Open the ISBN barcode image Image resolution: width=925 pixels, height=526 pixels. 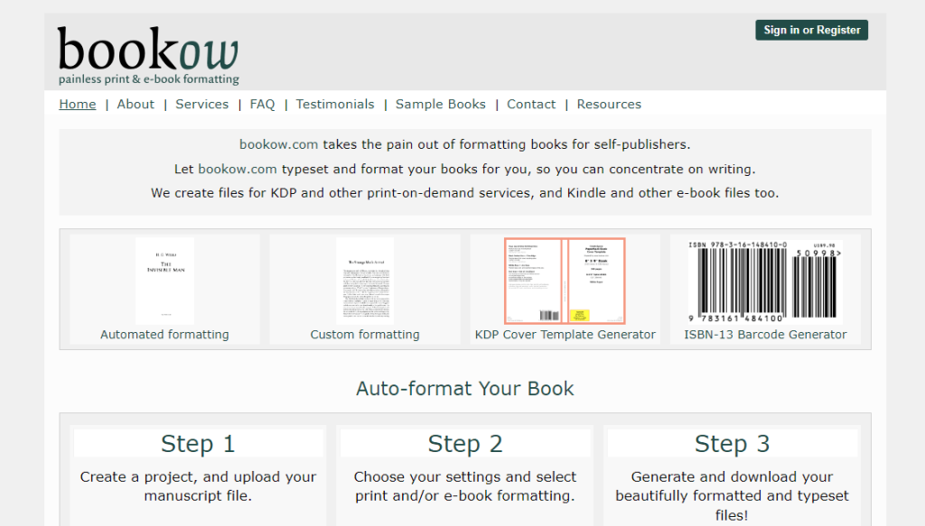pyautogui.click(x=765, y=281)
